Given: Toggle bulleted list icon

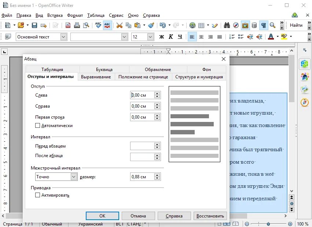Looking at the screenshot, I should 241,37.
